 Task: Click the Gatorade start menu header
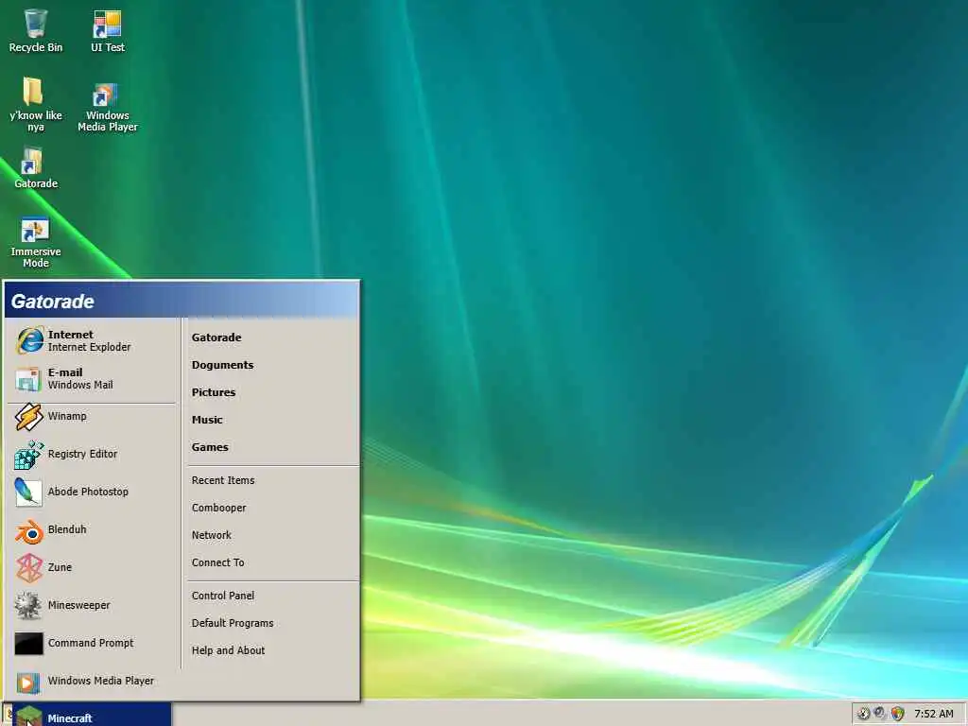(181, 302)
